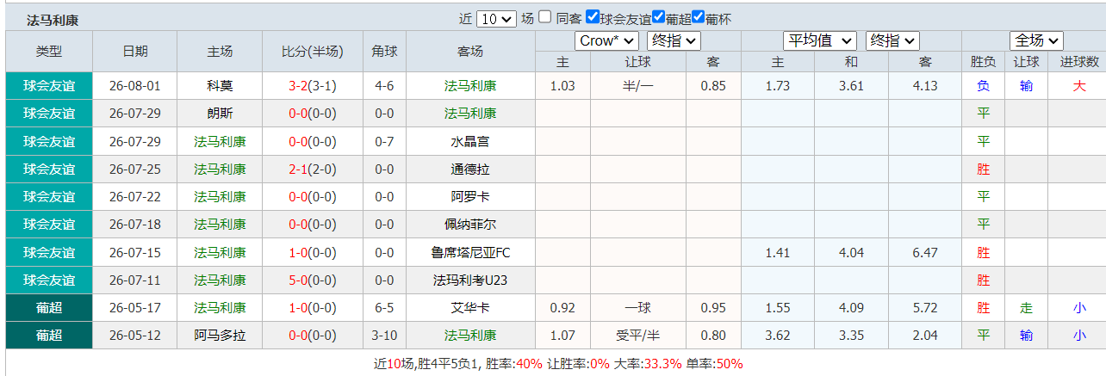Click the 法马利康 team title
The height and width of the screenshot is (376, 1106).
point(53,21)
